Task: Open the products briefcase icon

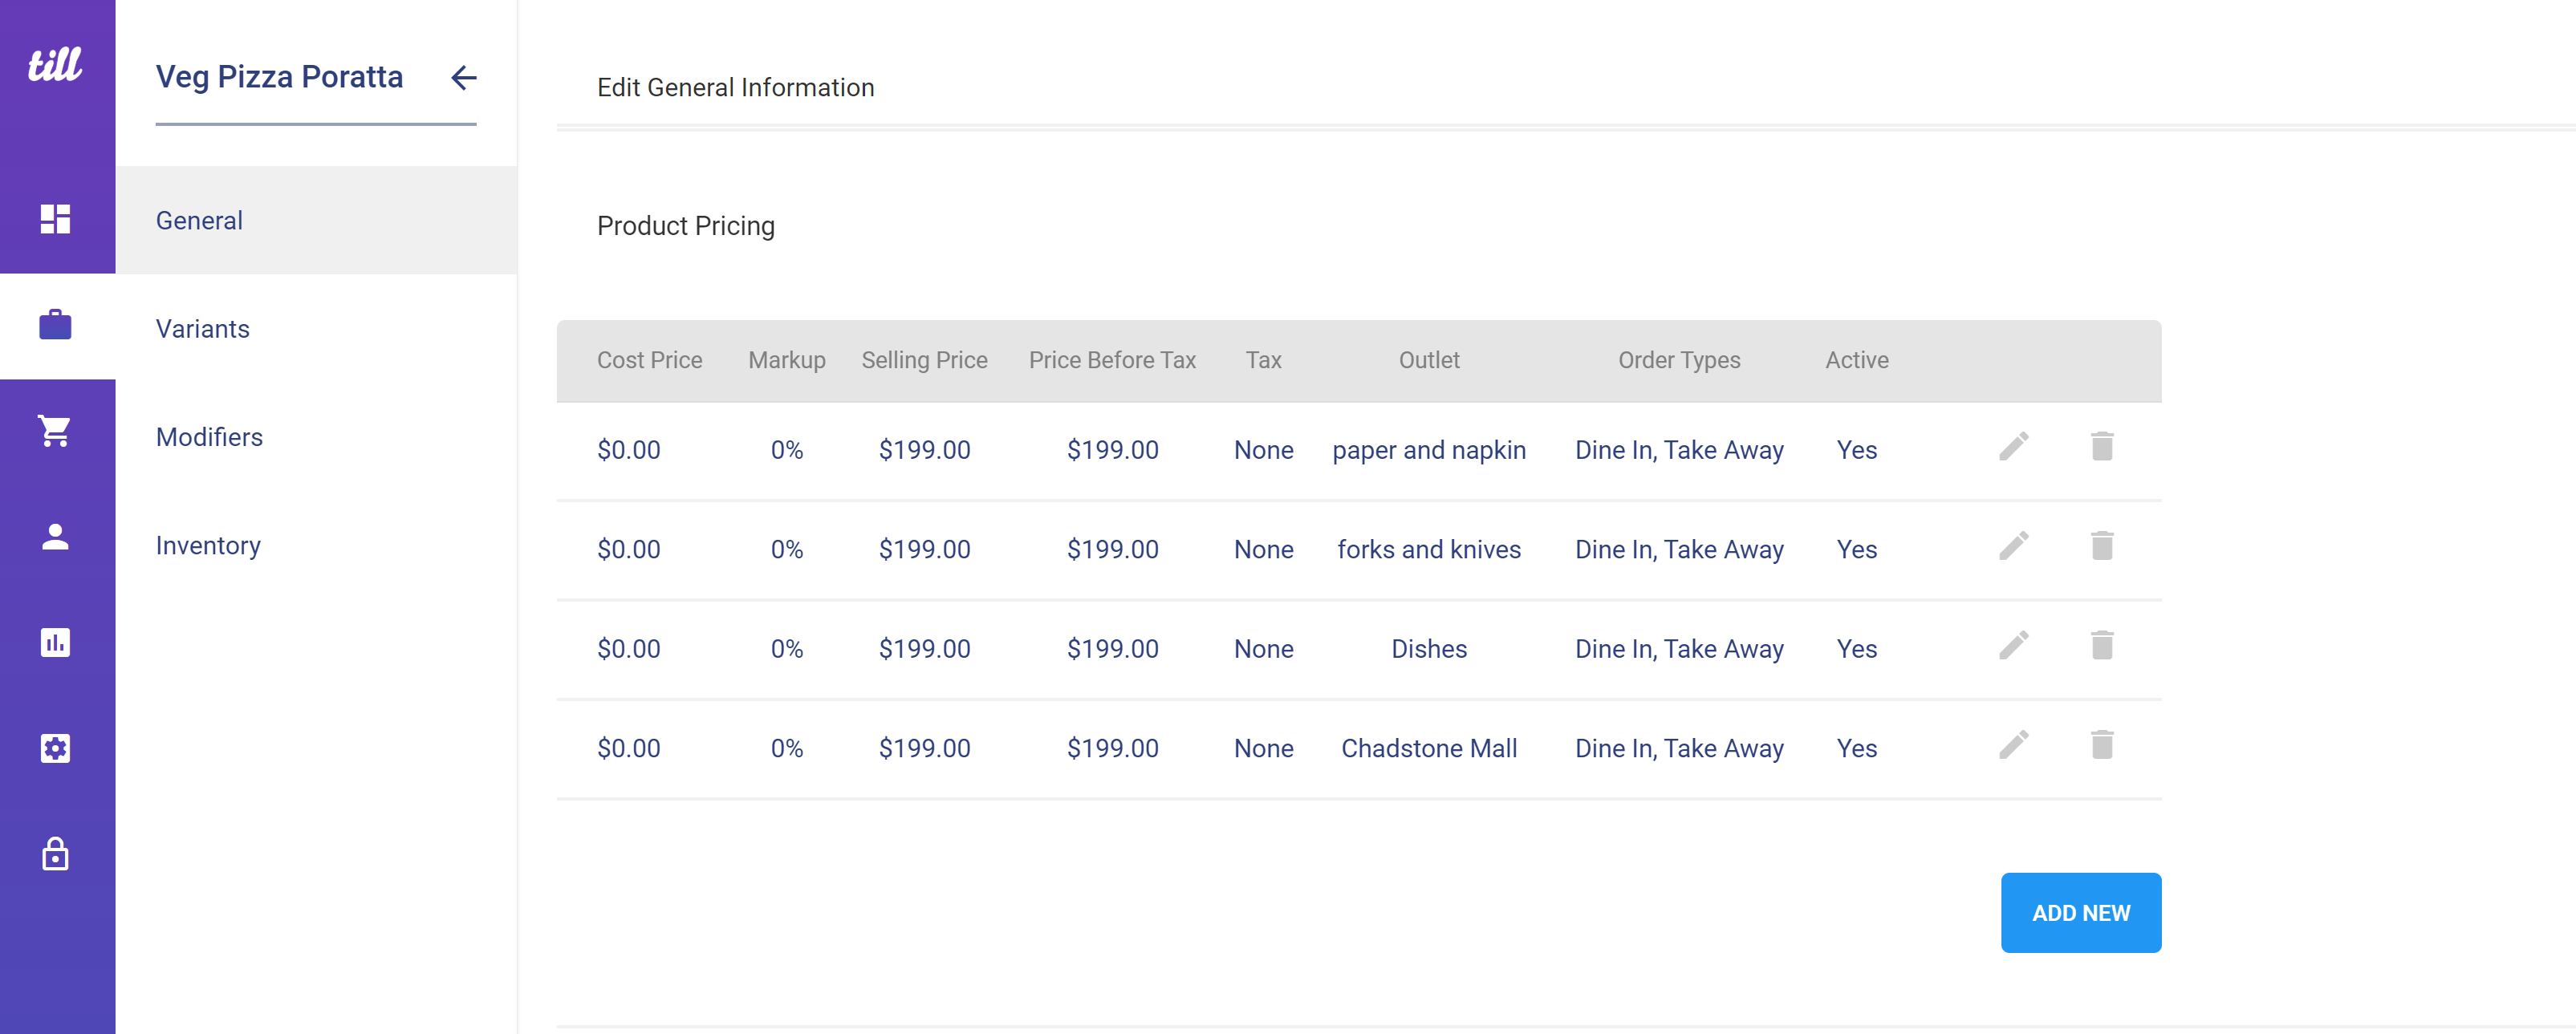Action: coord(55,325)
